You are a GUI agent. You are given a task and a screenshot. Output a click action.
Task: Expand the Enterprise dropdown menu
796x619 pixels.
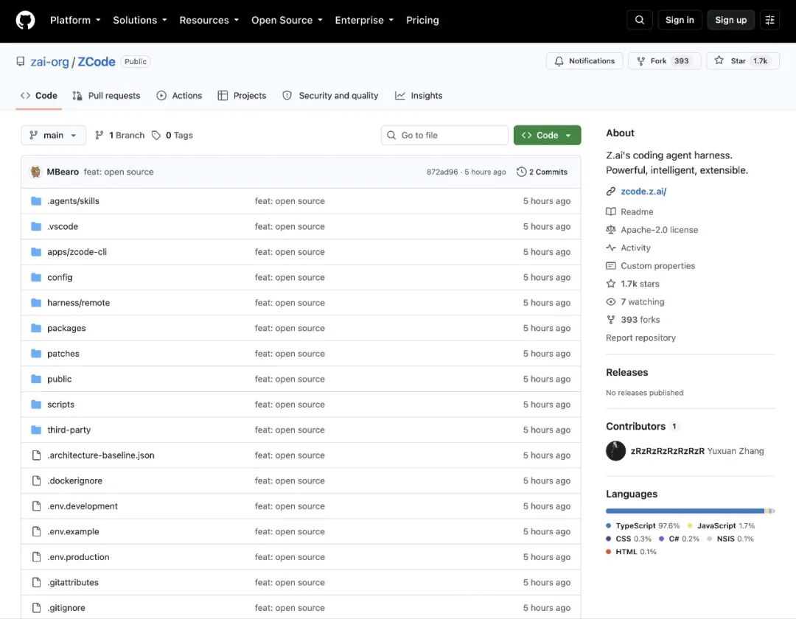click(x=364, y=21)
